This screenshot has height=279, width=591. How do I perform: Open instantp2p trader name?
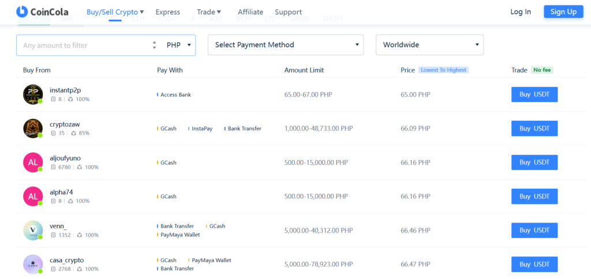65,90
